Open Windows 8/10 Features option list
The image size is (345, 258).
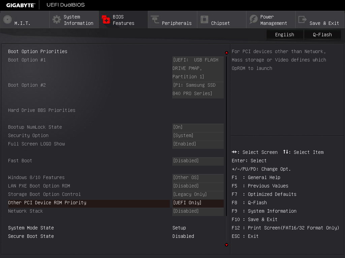[198, 178]
